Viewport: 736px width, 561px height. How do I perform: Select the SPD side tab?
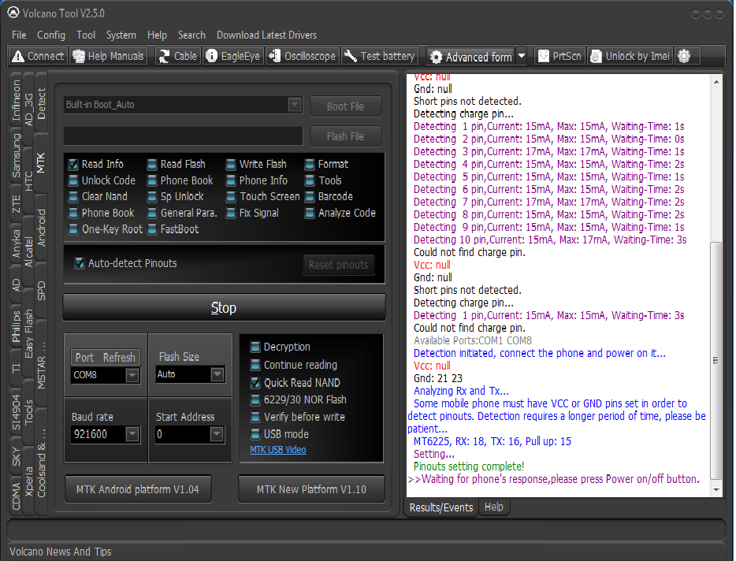tap(41, 291)
